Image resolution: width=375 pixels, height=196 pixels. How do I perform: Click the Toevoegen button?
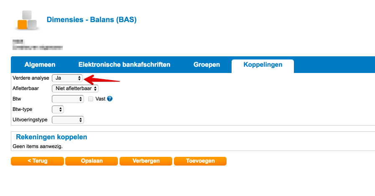coord(200,161)
